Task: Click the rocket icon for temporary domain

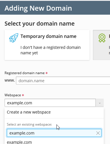Action: tap(14, 38)
